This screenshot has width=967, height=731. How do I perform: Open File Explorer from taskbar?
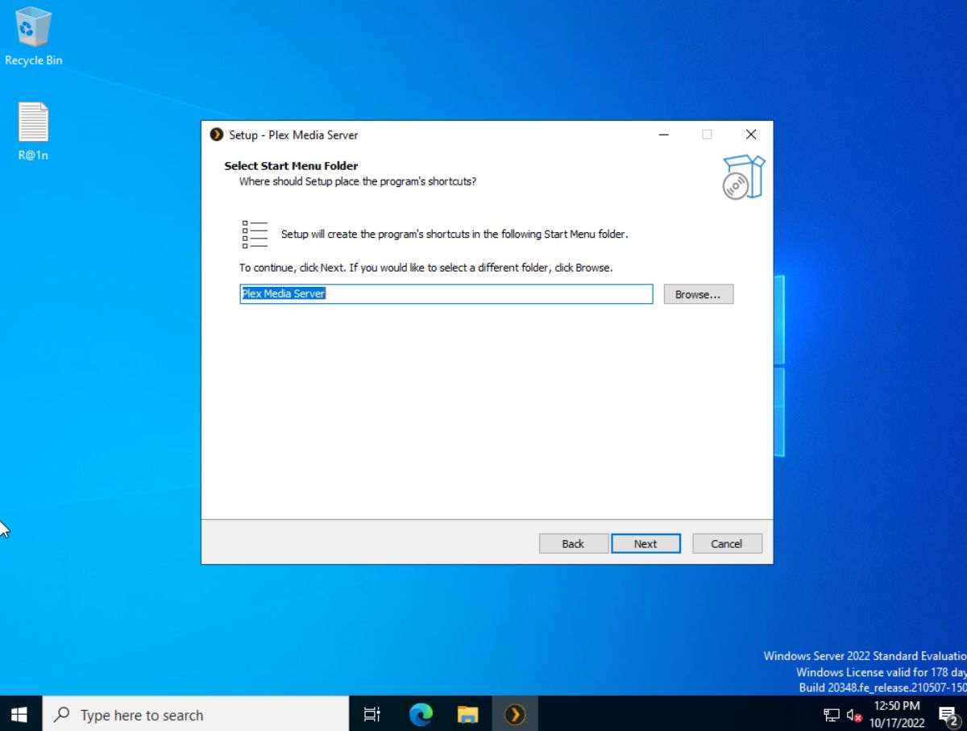[x=467, y=713]
